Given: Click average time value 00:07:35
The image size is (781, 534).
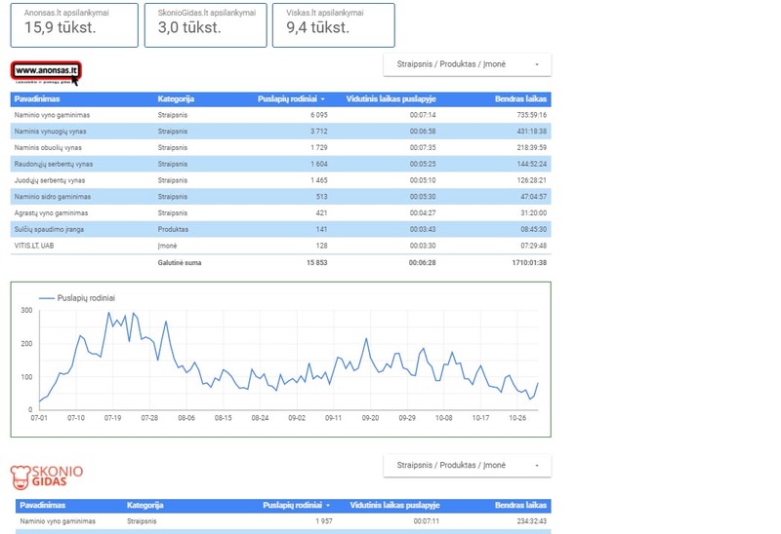Looking at the screenshot, I should pyautogui.click(x=423, y=148).
